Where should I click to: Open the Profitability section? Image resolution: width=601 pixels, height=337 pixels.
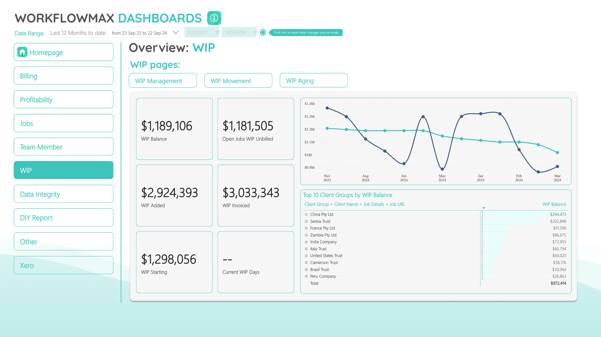63,100
